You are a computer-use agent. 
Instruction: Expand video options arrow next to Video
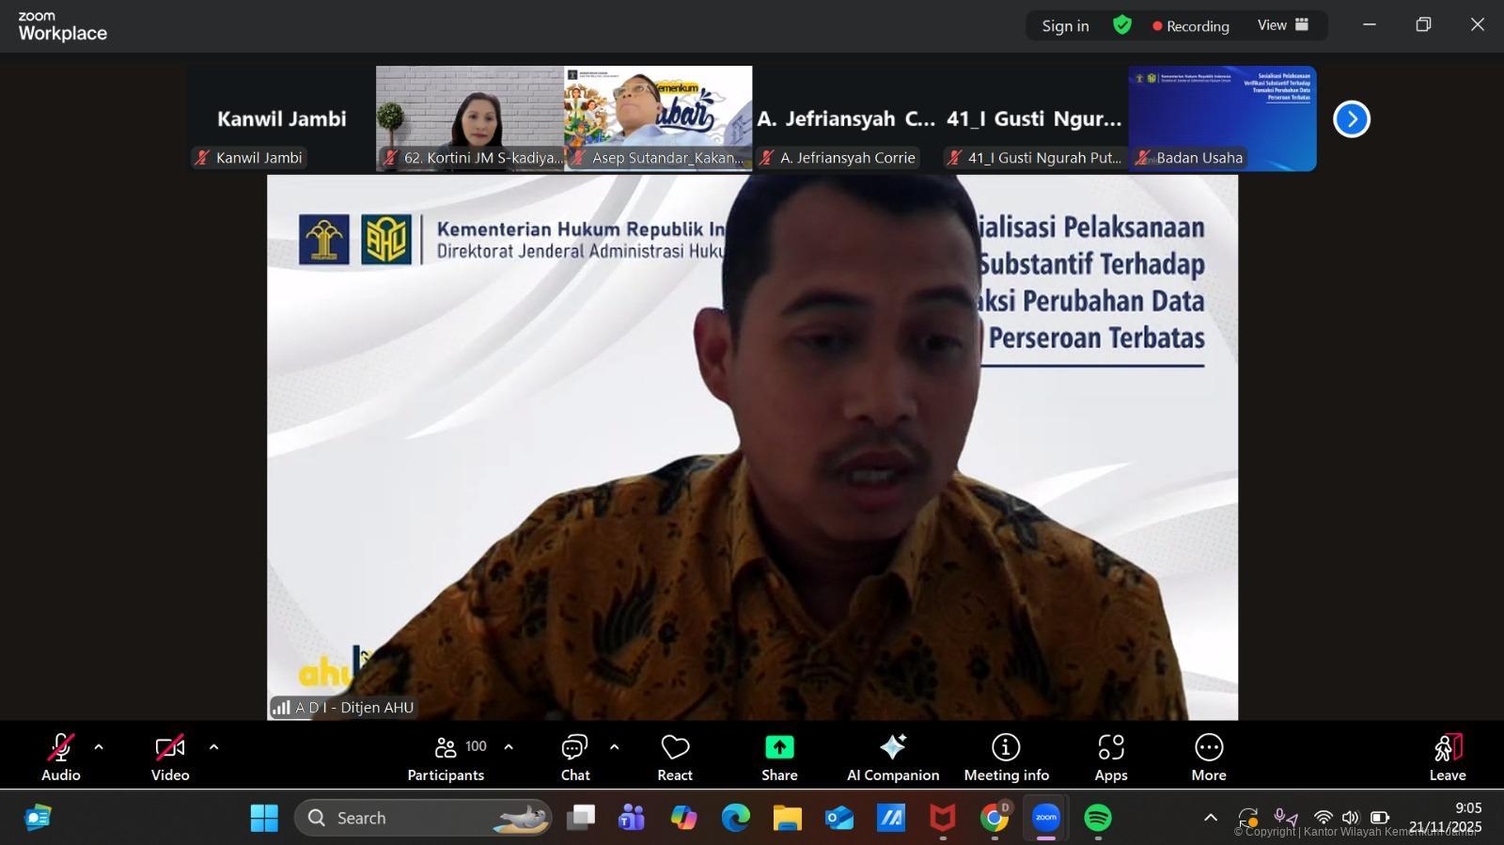click(213, 747)
